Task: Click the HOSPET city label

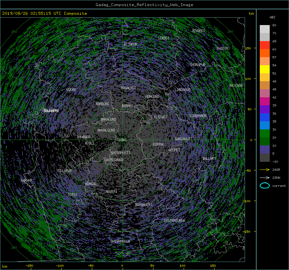Action: point(174,150)
